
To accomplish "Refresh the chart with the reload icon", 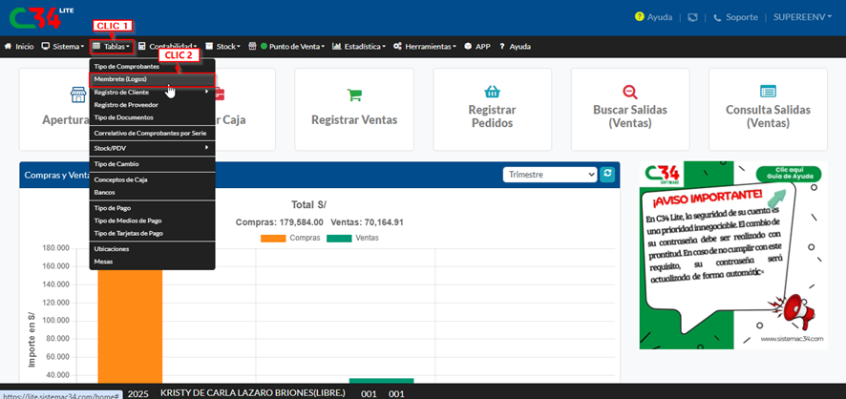I will 608,175.
